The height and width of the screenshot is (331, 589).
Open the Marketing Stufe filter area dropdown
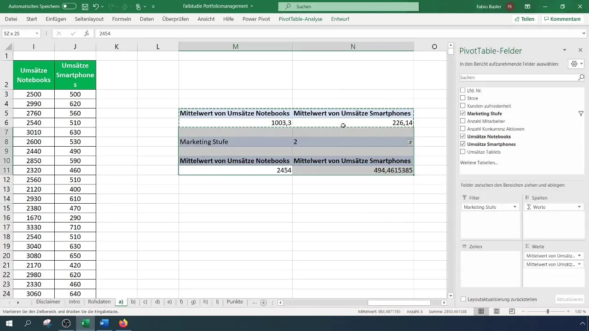(515, 207)
